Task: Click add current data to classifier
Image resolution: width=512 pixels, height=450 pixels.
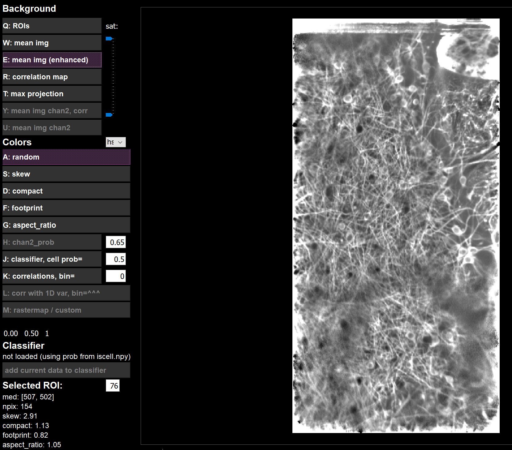Action: (x=66, y=370)
